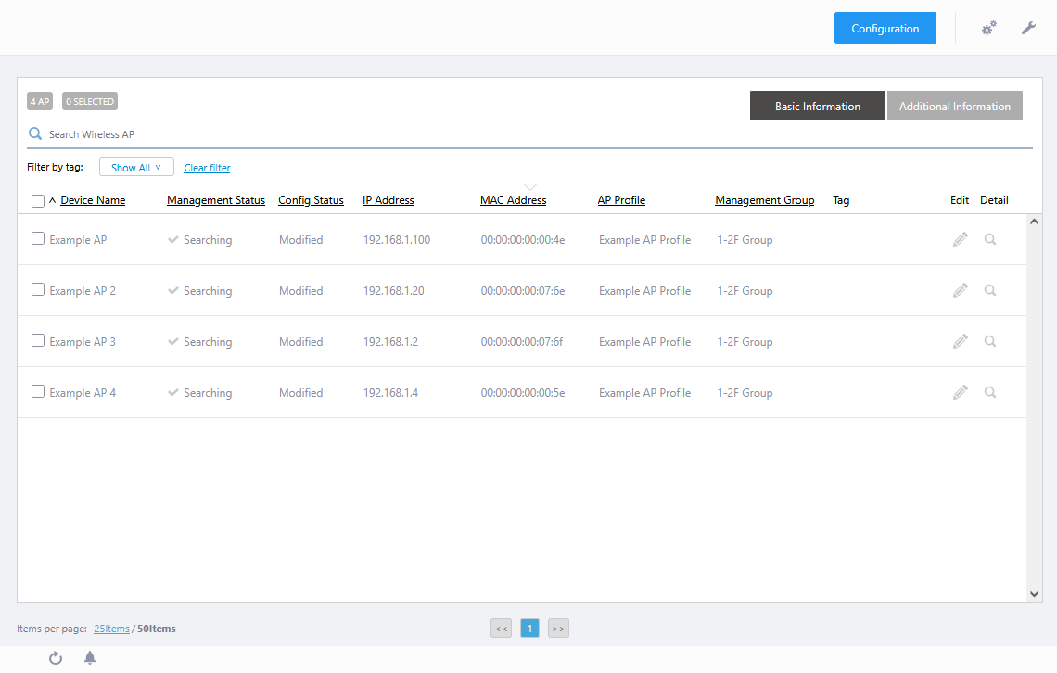Click the Clear filter link
This screenshot has width=1057, height=673.
pos(207,168)
